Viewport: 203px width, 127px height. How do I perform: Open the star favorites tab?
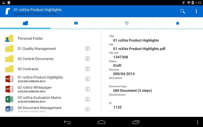[177, 23]
